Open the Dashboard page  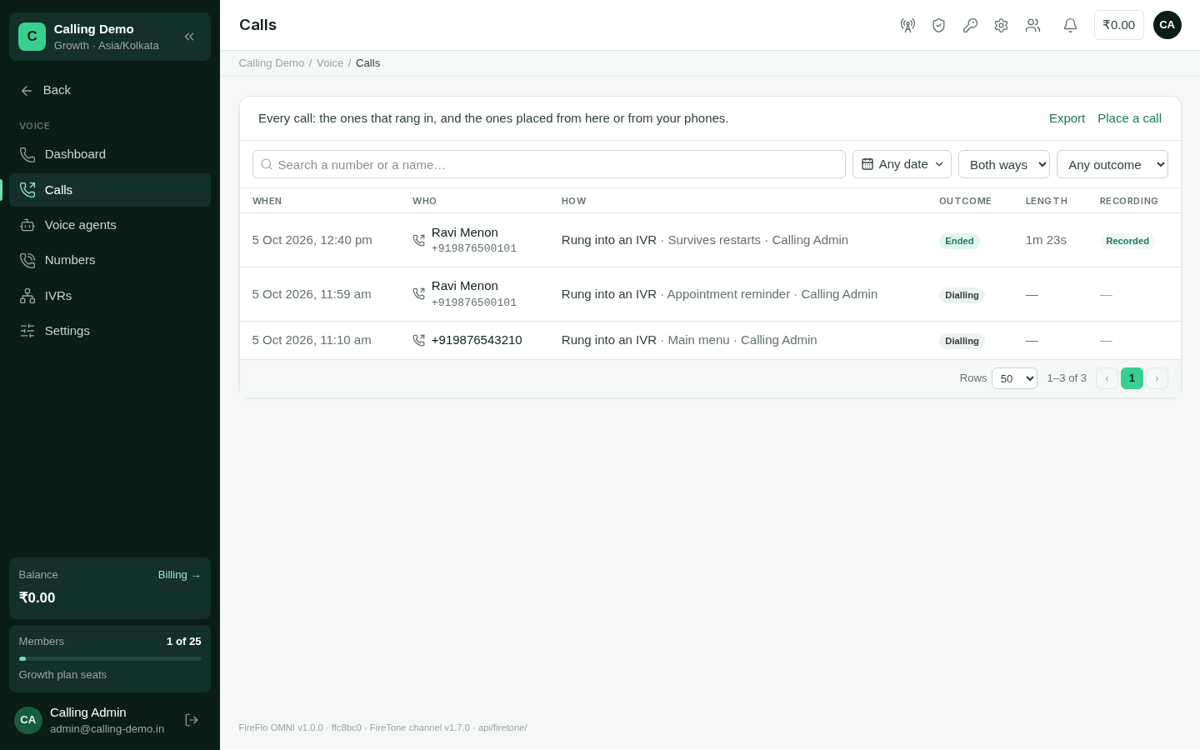pos(110,154)
